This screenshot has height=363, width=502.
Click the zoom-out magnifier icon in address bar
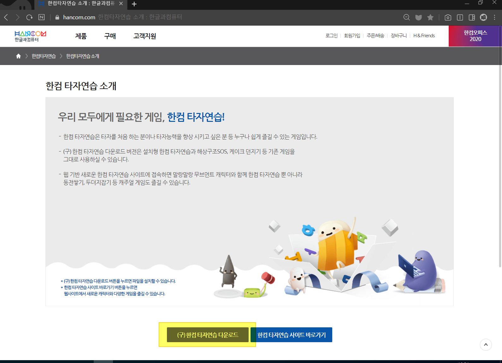[407, 17]
